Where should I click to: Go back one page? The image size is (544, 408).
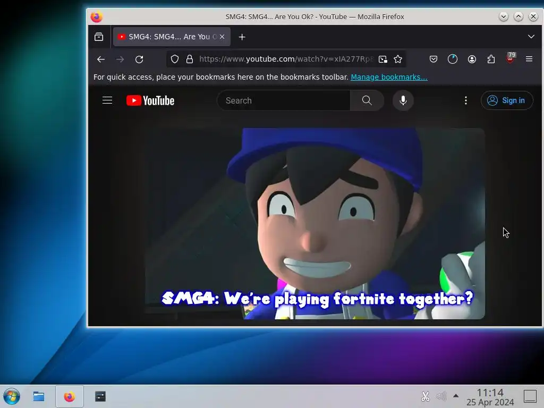[101, 59]
